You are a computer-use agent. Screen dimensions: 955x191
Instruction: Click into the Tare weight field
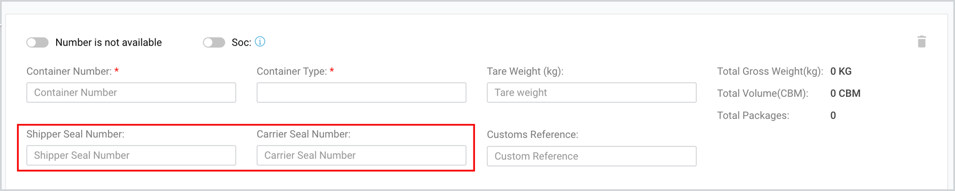click(x=592, y=92)
